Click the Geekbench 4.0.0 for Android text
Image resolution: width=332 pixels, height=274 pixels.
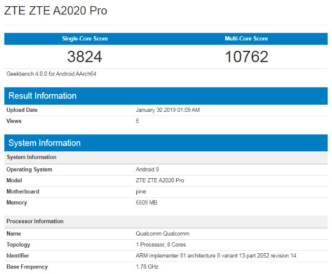pyautogui.click(x=51, y=74)
